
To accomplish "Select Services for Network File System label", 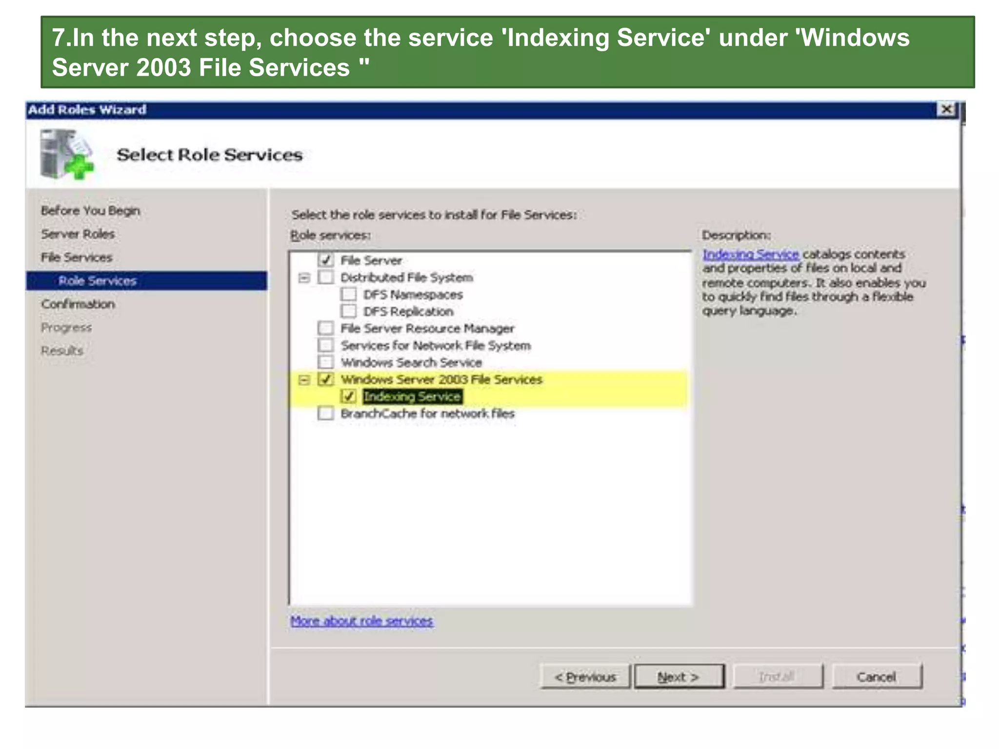I will (x=436, y=345).
